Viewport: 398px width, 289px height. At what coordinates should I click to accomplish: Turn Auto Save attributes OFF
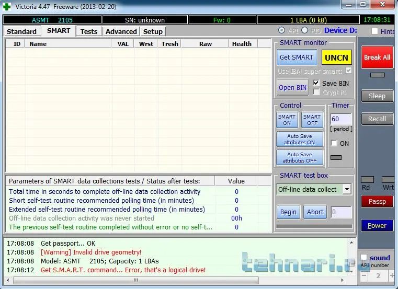click(x=300, y=158)
